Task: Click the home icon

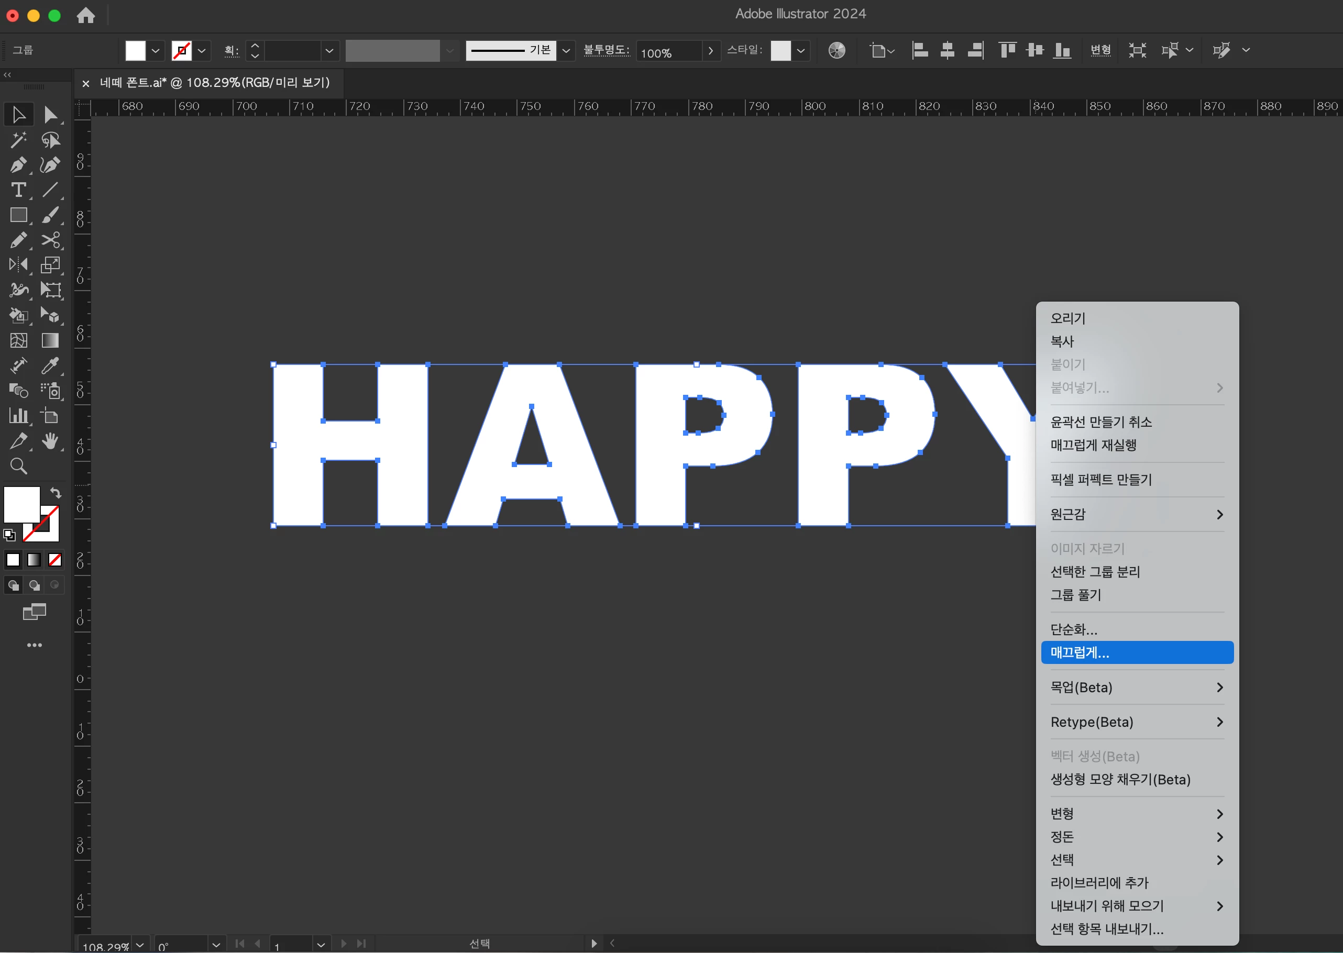Action: pyautogui.click(x=86, y=15)
